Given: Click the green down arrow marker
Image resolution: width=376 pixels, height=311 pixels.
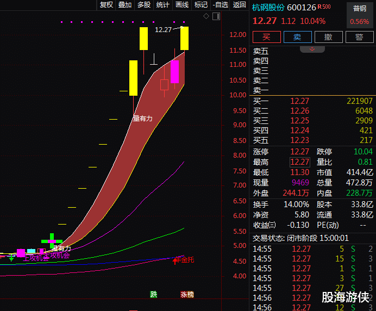Looking at the screenshot, I should pos(11,258).
